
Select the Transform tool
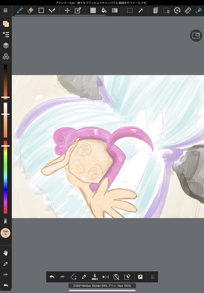[78, 10]
